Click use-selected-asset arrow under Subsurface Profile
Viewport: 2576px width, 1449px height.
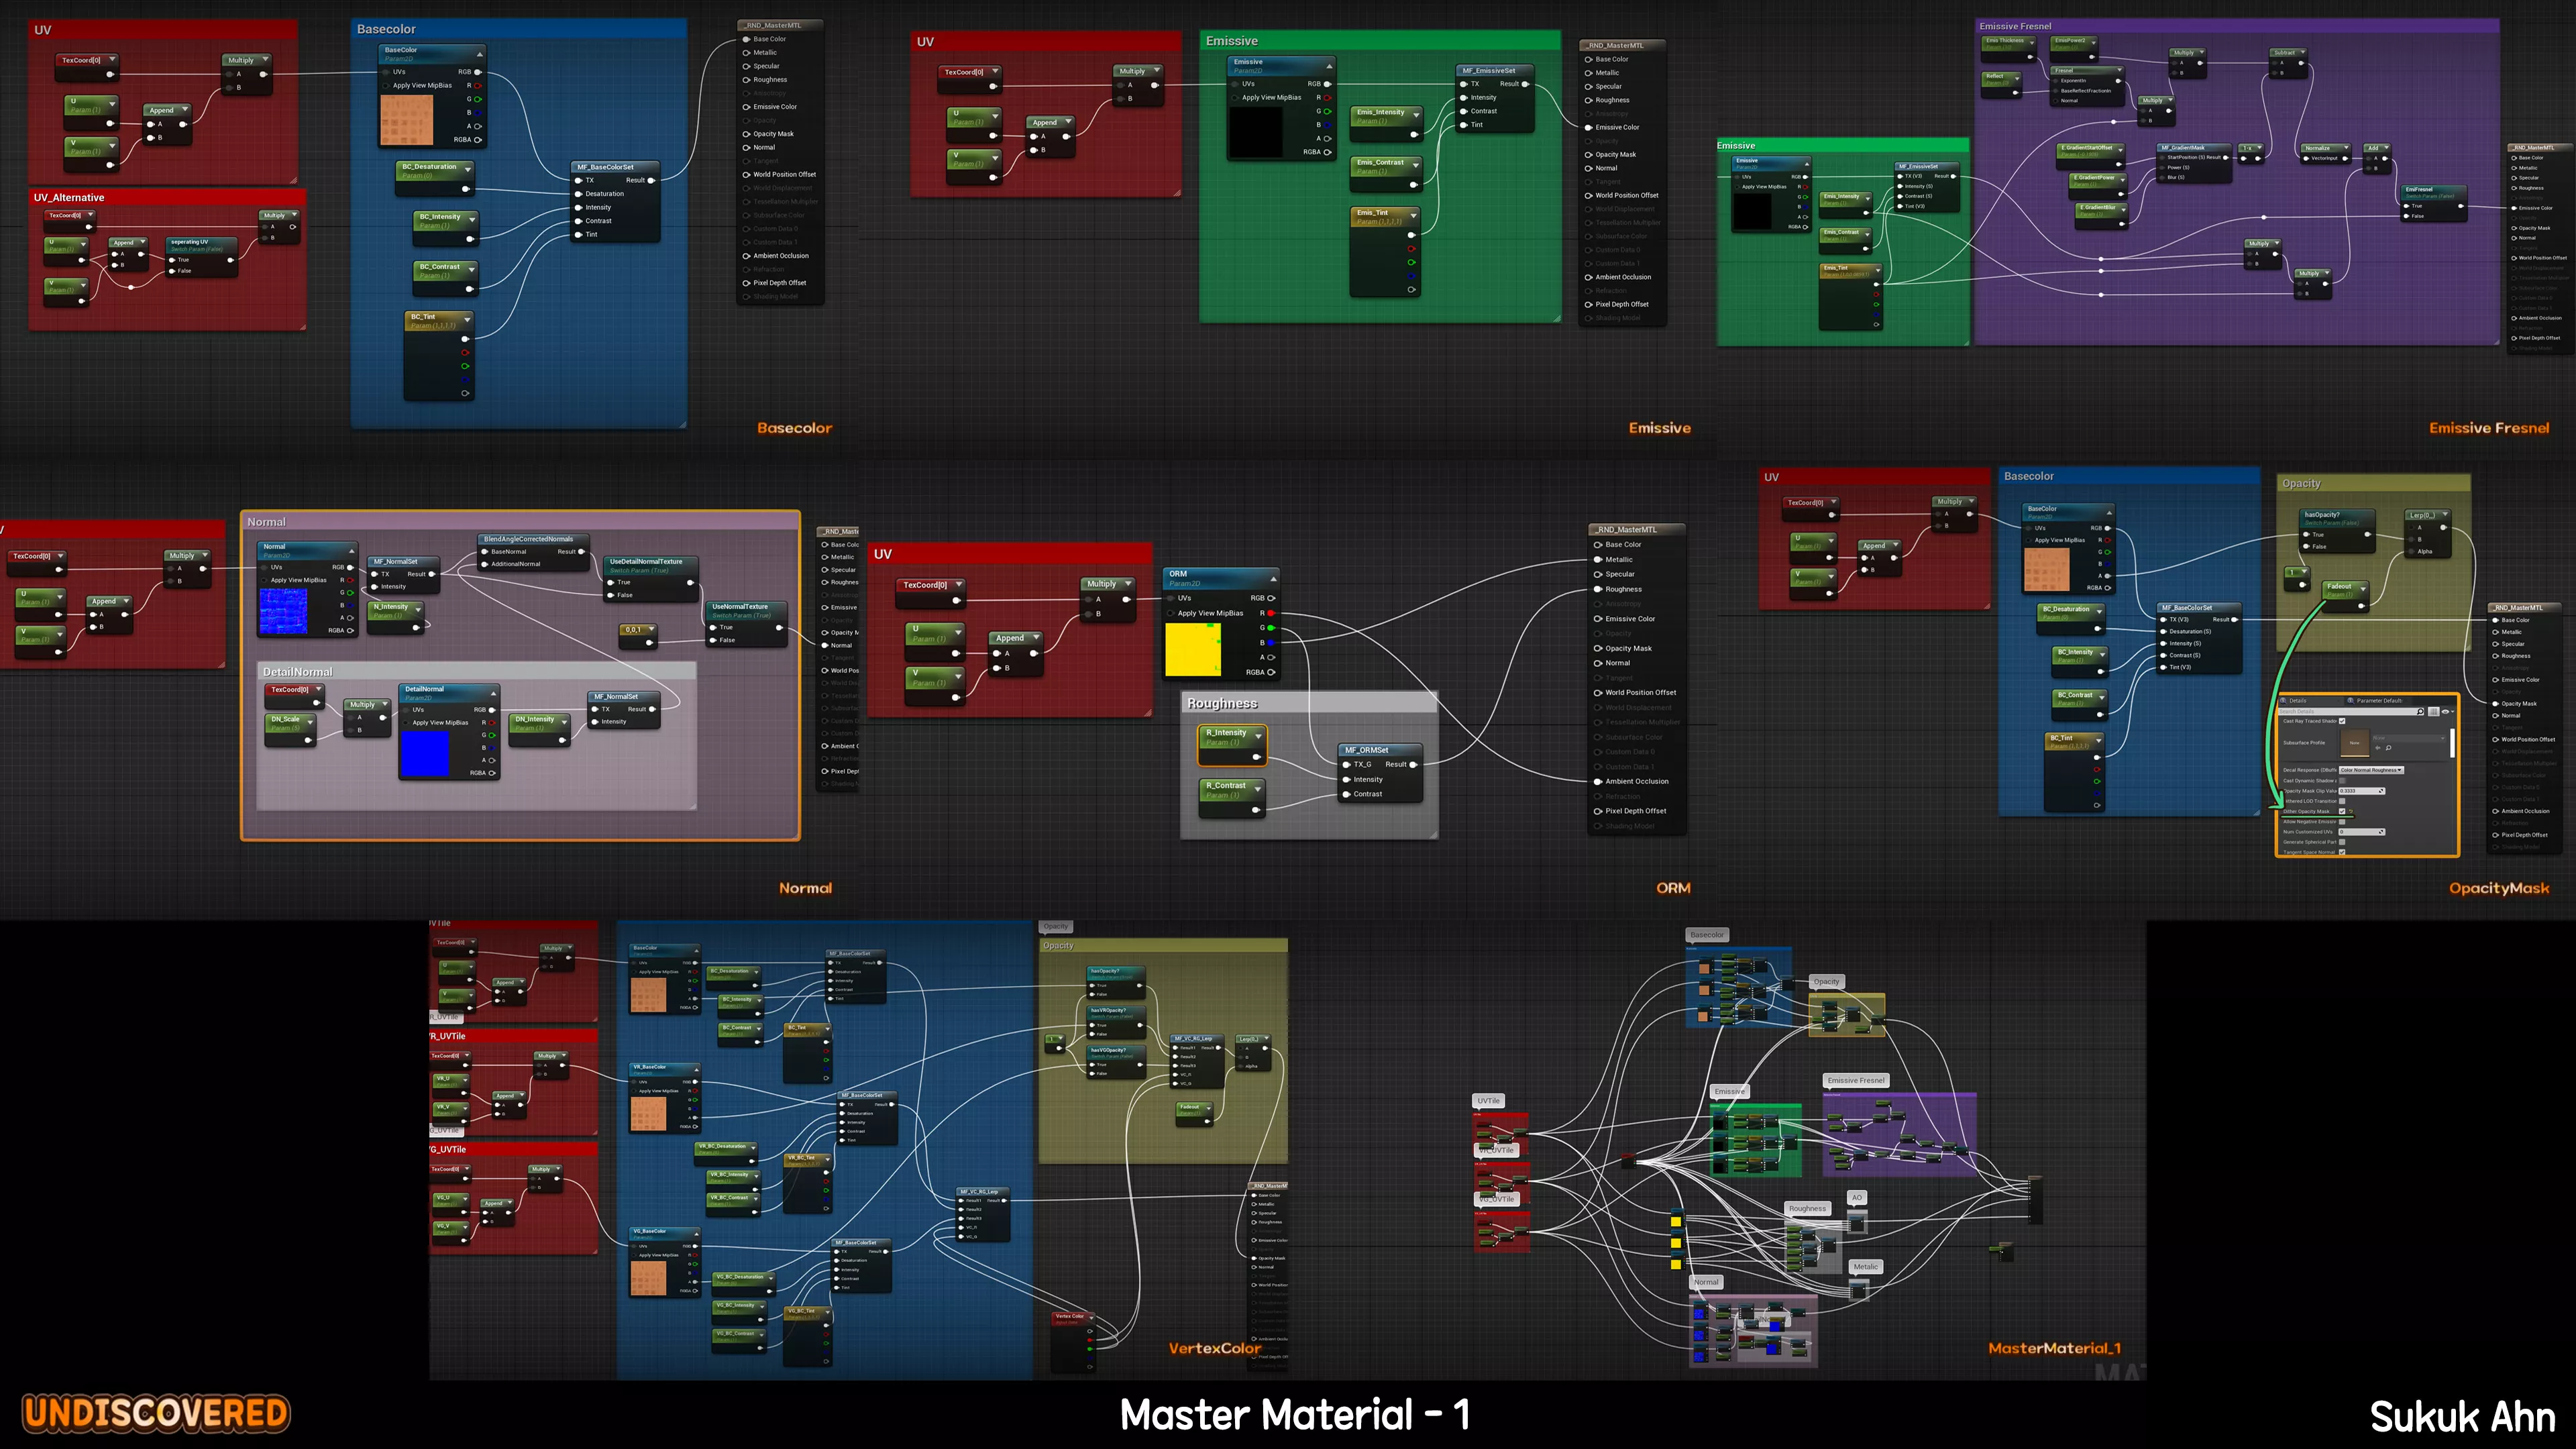2378,748
